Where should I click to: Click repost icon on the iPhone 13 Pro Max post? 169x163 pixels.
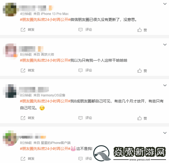[x=23, y=30]
